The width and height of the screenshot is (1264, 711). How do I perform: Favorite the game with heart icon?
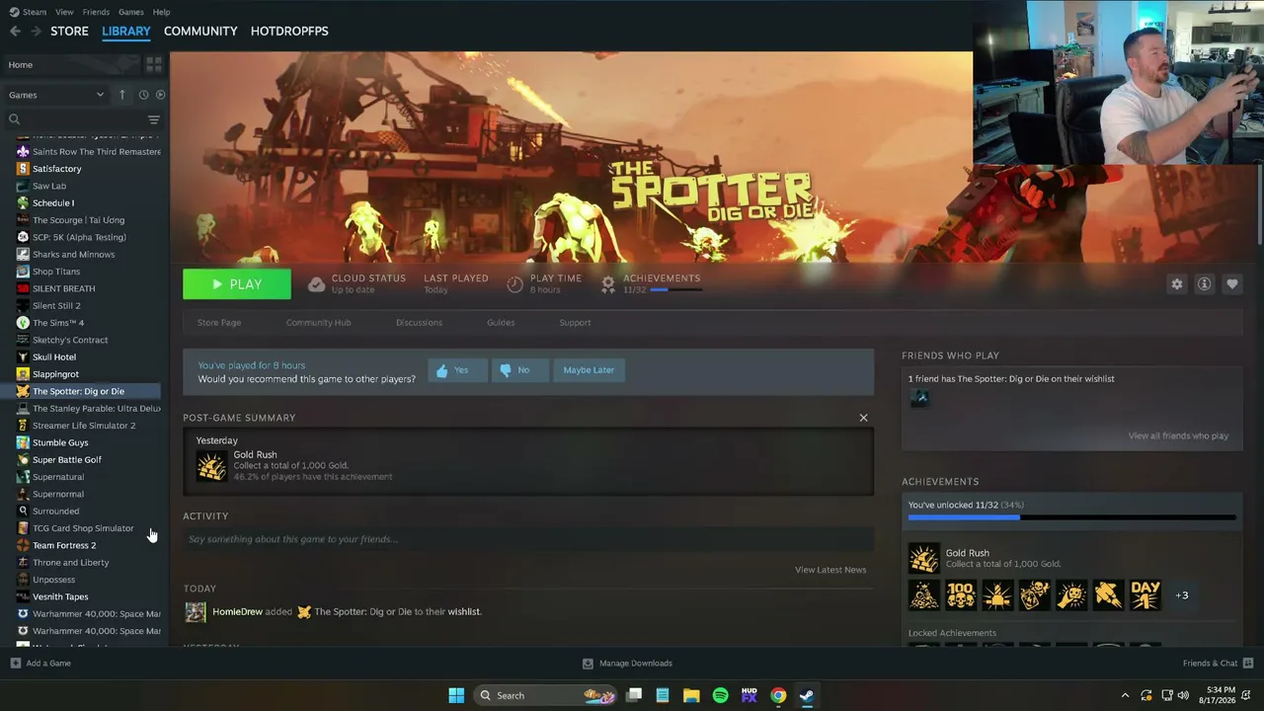1232,284
